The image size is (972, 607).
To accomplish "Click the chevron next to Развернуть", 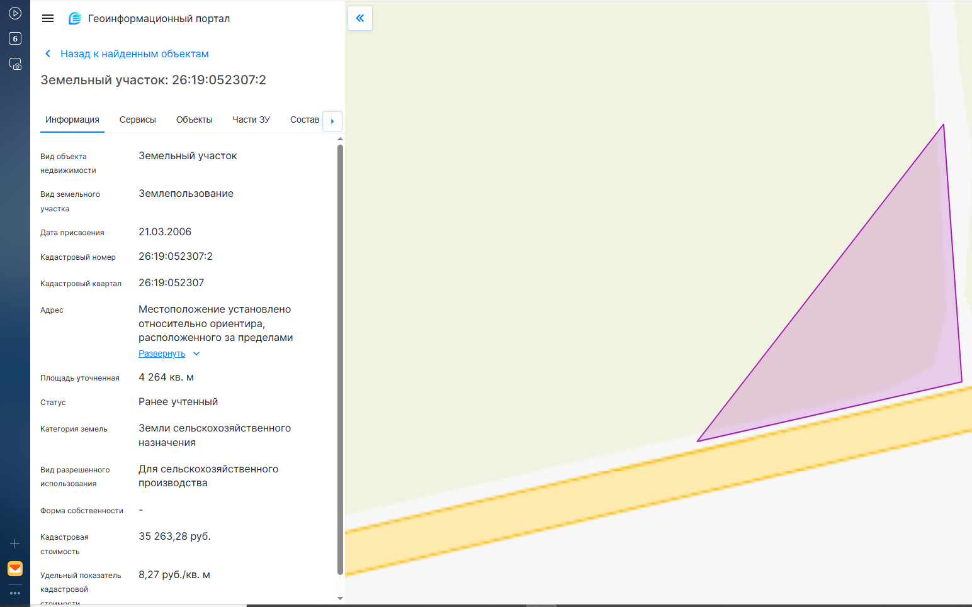I will point(196,354).
